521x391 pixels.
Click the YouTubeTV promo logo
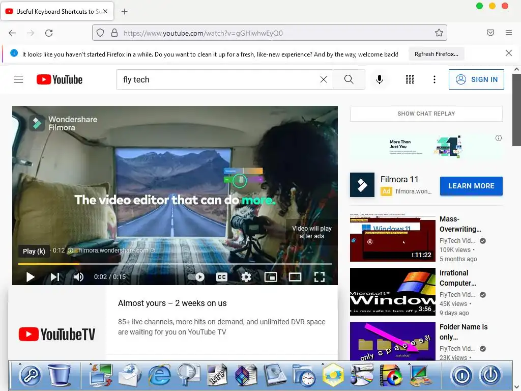tap(57, 334)
